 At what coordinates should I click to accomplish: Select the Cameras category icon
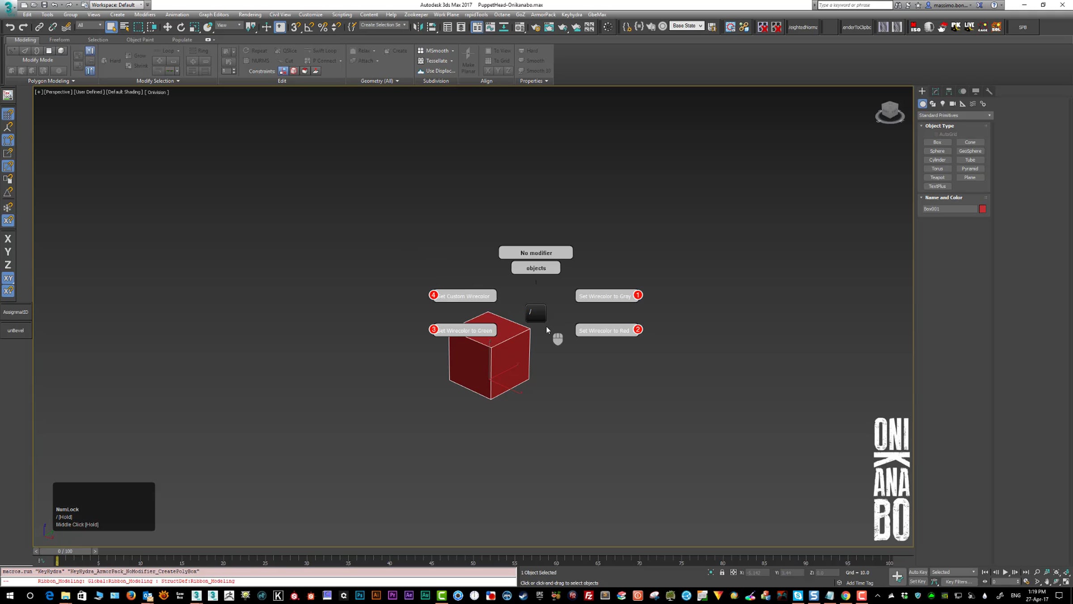tap(953, 104)
